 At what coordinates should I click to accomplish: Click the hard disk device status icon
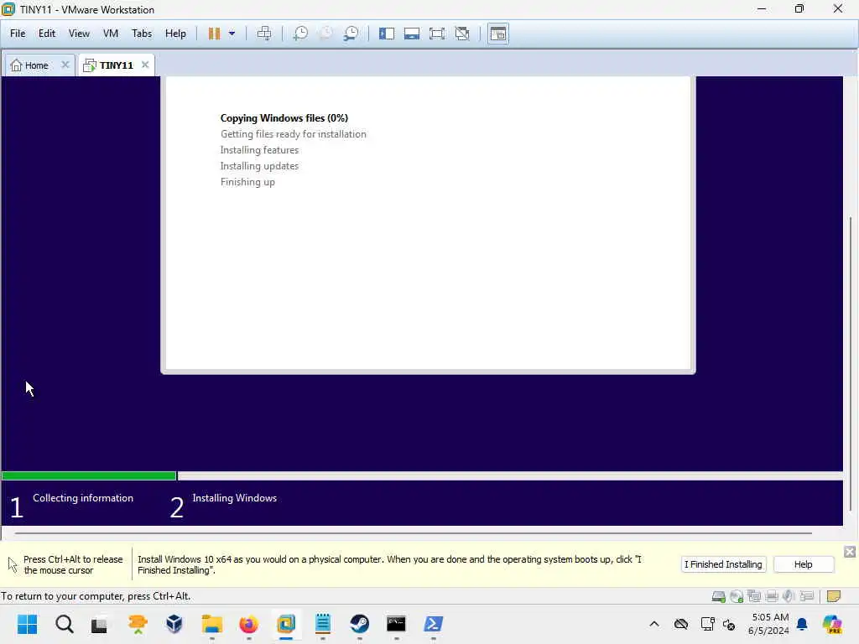[718, 596]
